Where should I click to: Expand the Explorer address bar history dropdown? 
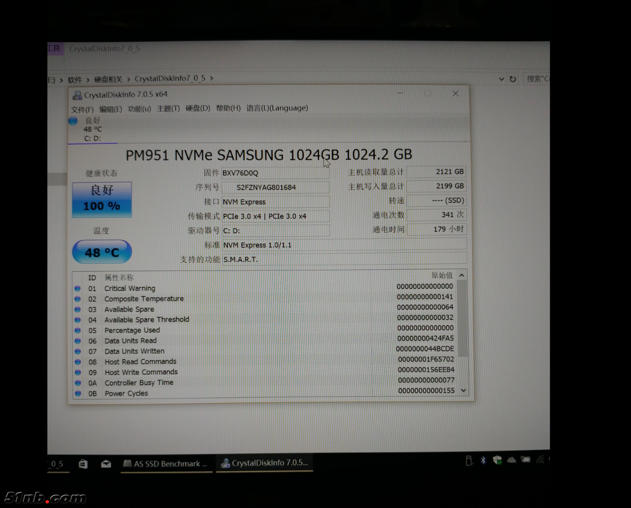[501, 79]
